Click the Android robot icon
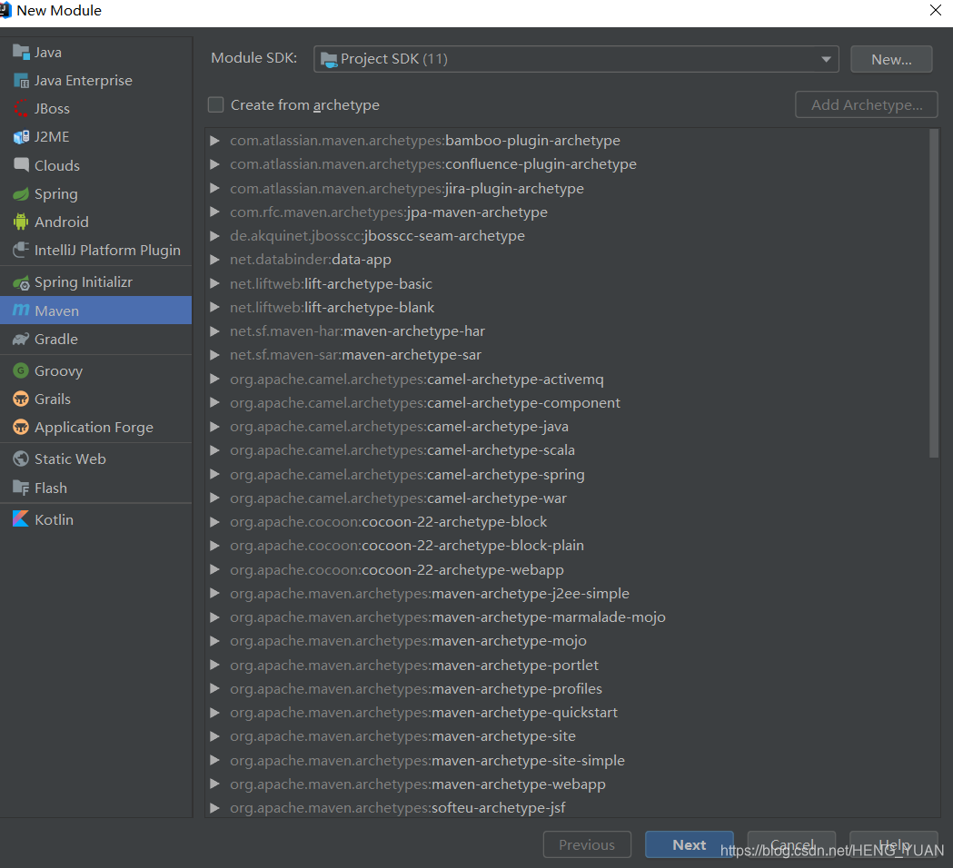Viewport: 953px width, 868px height. point(21,222)
